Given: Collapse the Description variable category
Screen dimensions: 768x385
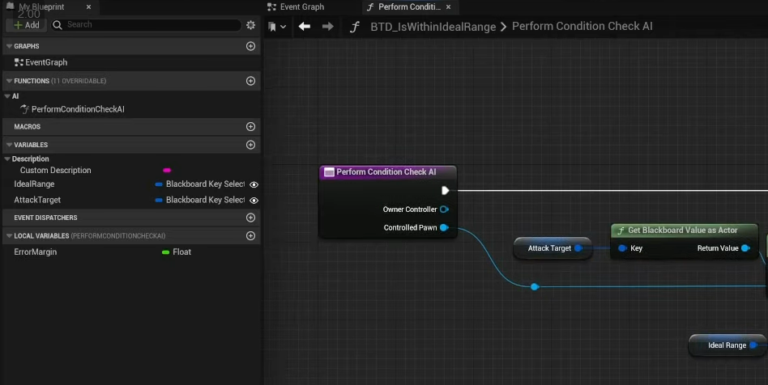Looking at the screenshot, I should [8, 159].
